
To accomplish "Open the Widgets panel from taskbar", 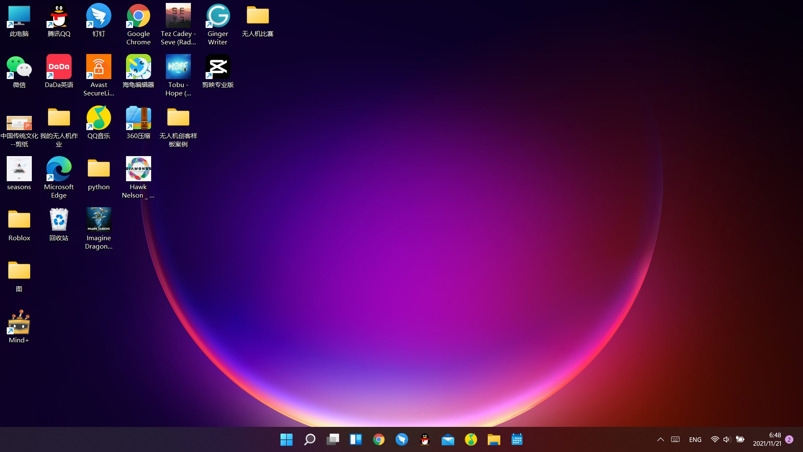I will pyautogui.click(x=356, y=439).
